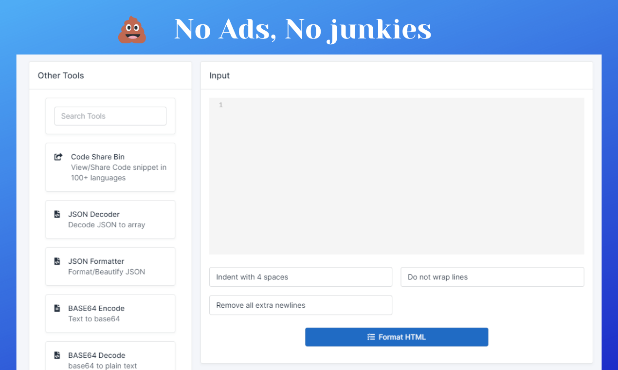Click the JSON Decoder file icon

coord(57,214)
